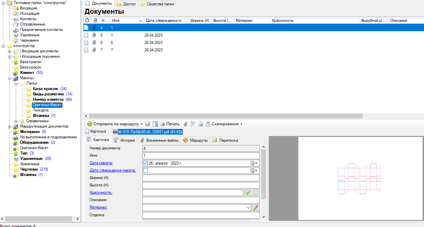
Task: Click the pencil edit icon beside Материал
Action: pos(256,208)
